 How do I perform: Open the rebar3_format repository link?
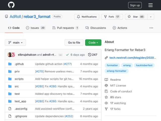[x=37, y=17]
